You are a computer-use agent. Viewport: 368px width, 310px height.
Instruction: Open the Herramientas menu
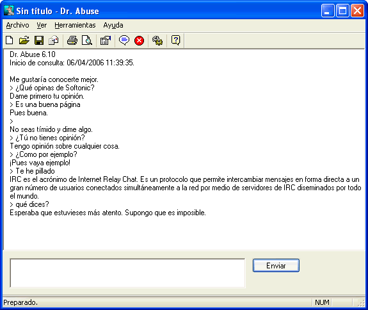tap(75, 25)
